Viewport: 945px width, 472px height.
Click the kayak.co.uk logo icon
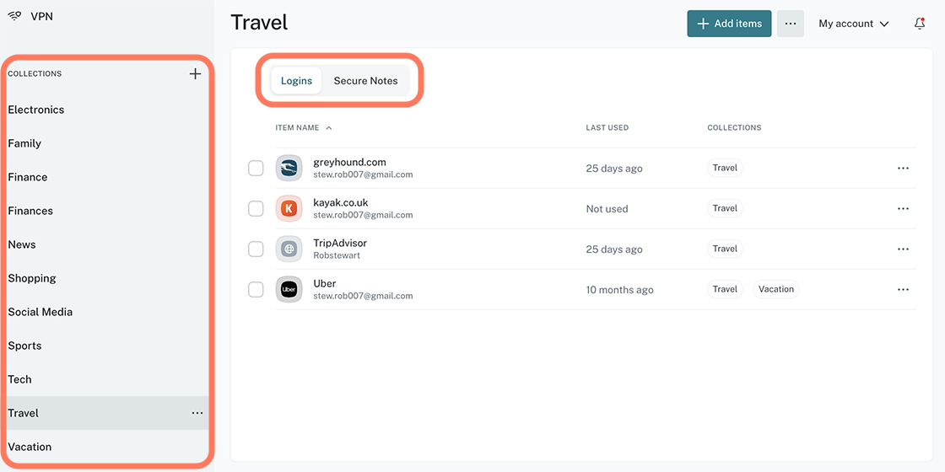tap(289, 209)
